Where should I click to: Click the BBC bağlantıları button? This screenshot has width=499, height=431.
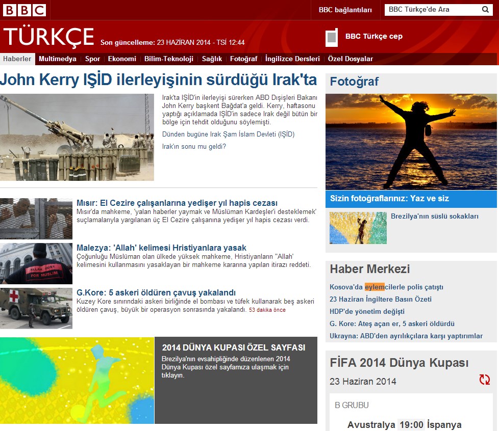pos(345,9)
